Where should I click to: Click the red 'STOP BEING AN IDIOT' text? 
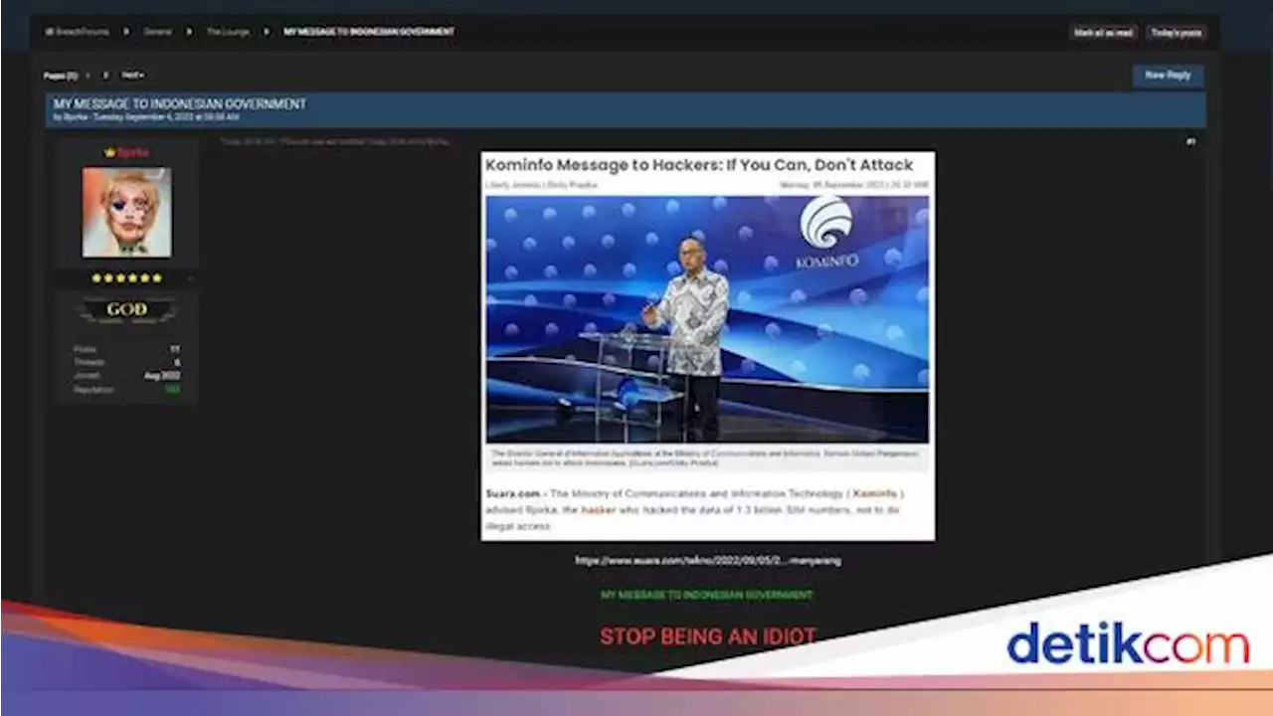point(708,636)
